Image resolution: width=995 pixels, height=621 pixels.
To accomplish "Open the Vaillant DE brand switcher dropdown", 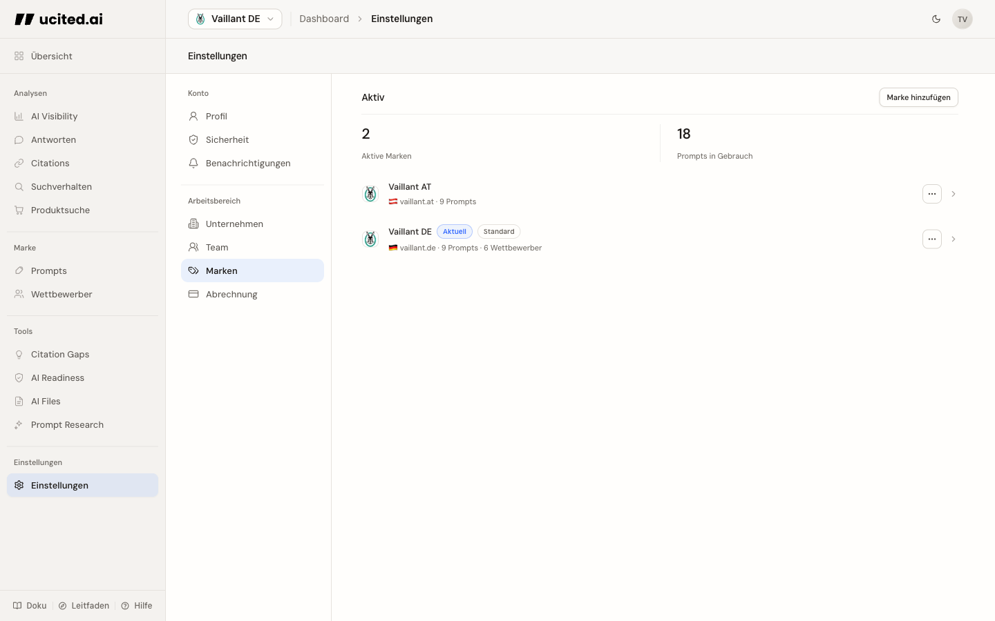I will 235,19.
